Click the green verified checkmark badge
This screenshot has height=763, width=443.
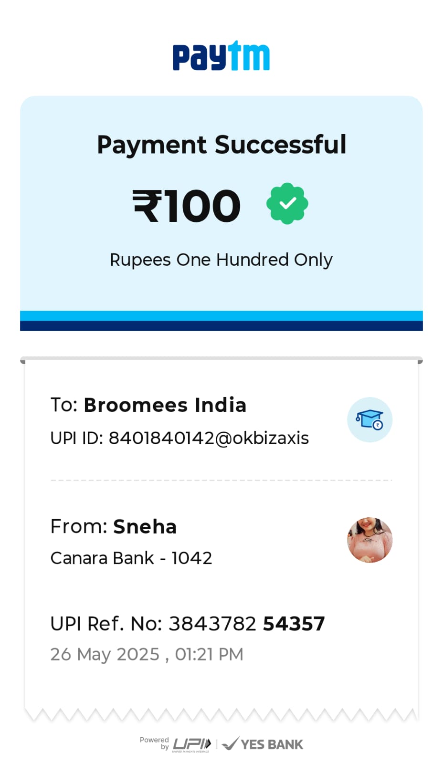[x=287, y=203]
